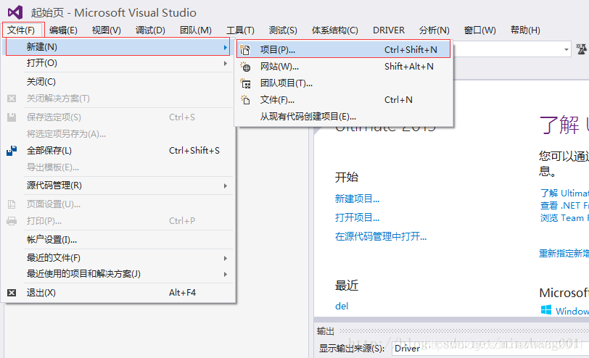Open the 显示输出来源 Driver dropdown
This screenshot has height=358, width=589.
pos(490,349)
